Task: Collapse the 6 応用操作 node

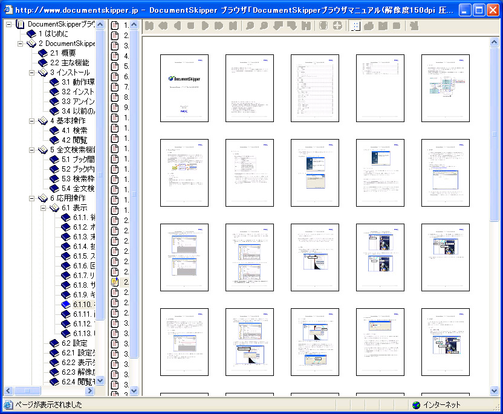Action: pyautogui.click(x=32, y=198)
